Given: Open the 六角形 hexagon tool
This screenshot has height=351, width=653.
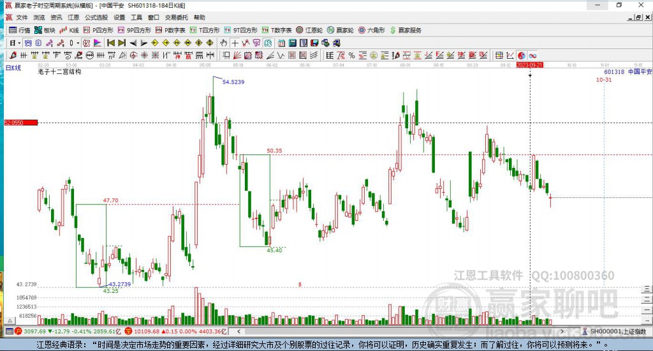Looking at the screenshot, I should point(372,30).
